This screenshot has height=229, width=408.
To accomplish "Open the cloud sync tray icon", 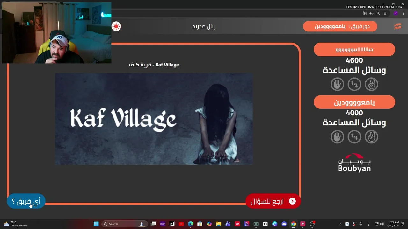I will (347, 224).
